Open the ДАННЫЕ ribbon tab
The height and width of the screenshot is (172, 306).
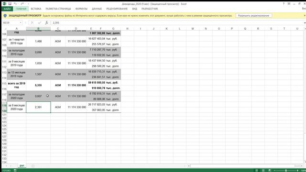click(97, 9)
